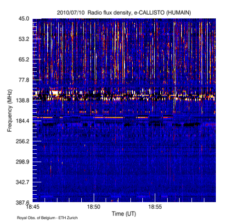This screenshot has width=248, height=221.
Task: Click the 45.0 frequency axis label
Action: click(24, 19)
